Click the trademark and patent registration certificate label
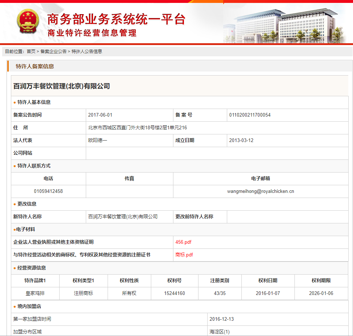 tap(82, 255)
